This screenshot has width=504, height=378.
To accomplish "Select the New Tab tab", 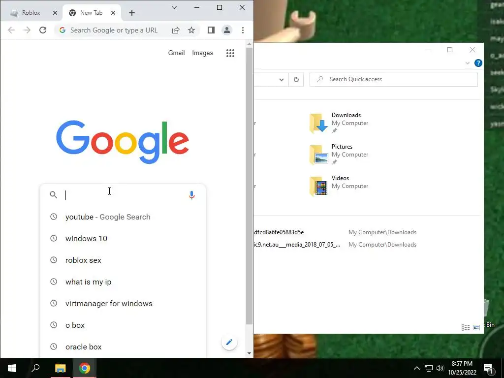I will (x=91, y=13).
